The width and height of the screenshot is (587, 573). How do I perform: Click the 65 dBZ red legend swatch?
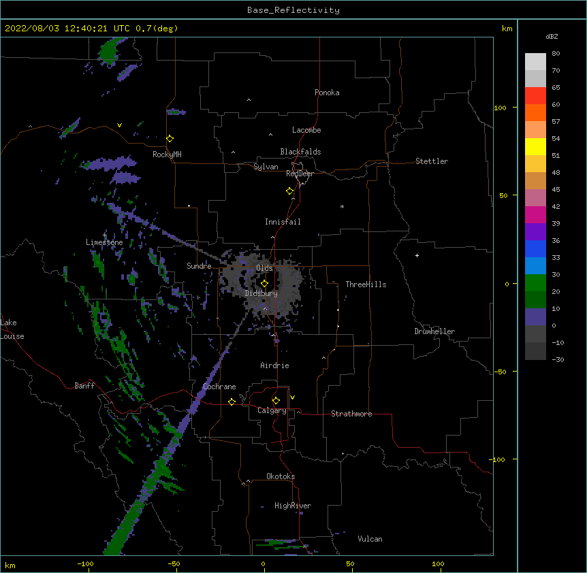(535, 96)
